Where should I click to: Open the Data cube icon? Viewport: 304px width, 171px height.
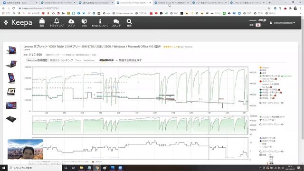[x=84, y=22]
